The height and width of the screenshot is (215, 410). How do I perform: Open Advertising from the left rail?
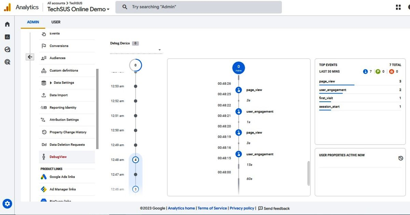click(x=7, y=62)
